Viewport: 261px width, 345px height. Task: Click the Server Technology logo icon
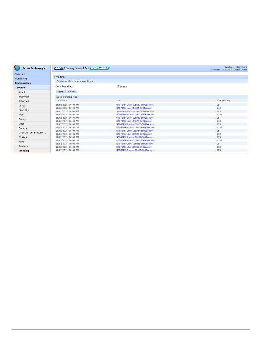(x=17, y=68)
